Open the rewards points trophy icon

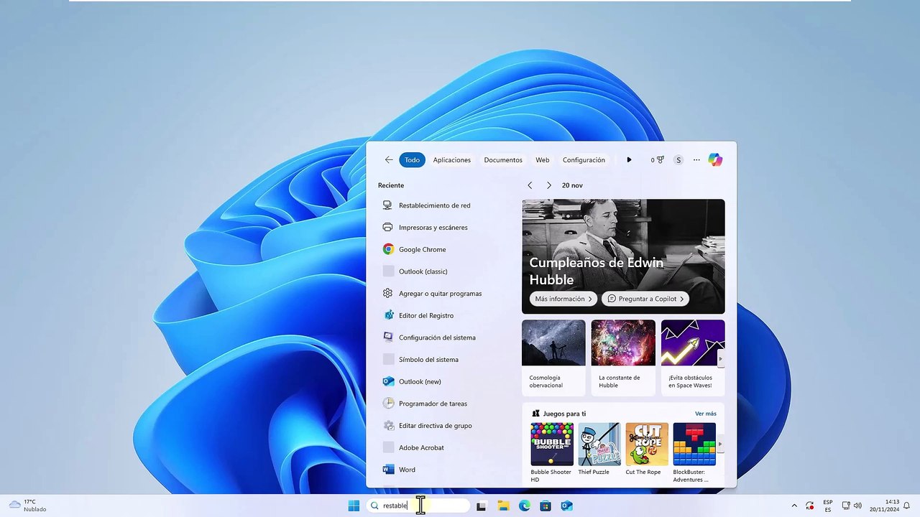click(x=658, y=160)
